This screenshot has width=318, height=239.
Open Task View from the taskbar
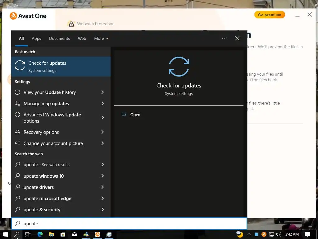click(28, 234)
